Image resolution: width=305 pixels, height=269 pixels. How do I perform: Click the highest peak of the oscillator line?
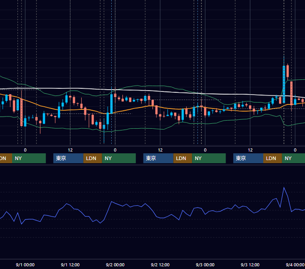point(284,187)
